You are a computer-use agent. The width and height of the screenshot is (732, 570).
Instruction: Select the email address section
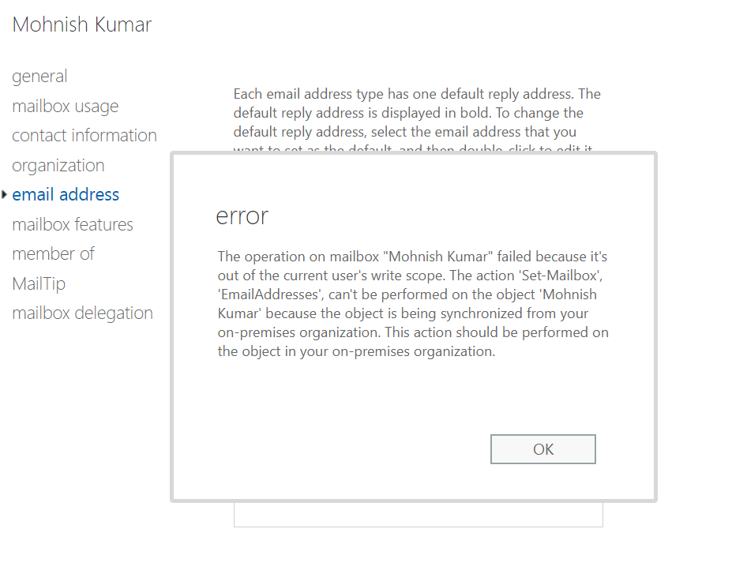click(x=66, y=195)
